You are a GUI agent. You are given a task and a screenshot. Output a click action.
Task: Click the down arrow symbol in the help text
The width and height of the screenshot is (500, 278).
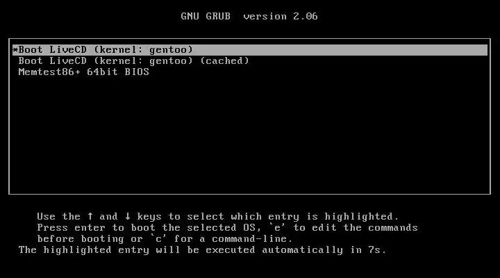coord(128,216)
